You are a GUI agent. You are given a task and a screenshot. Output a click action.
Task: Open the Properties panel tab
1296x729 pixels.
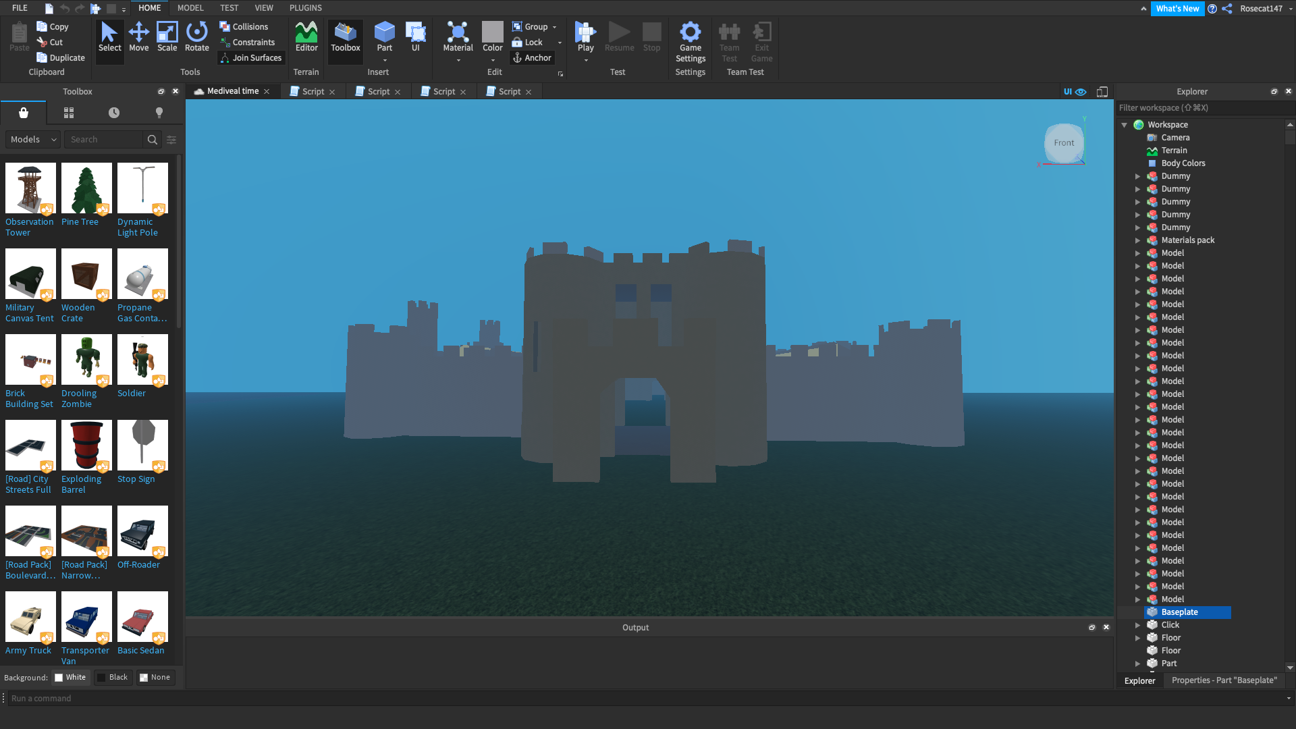pyautogui.click(x=1224, y=680)
